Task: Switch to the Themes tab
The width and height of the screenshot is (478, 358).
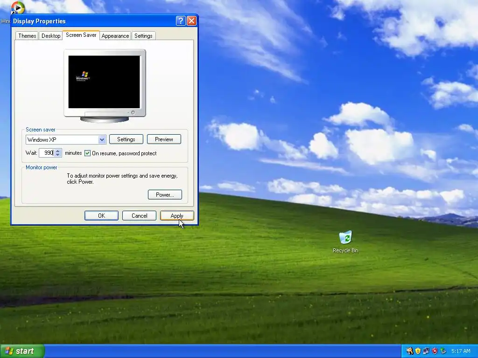Action: click(27, 35)
